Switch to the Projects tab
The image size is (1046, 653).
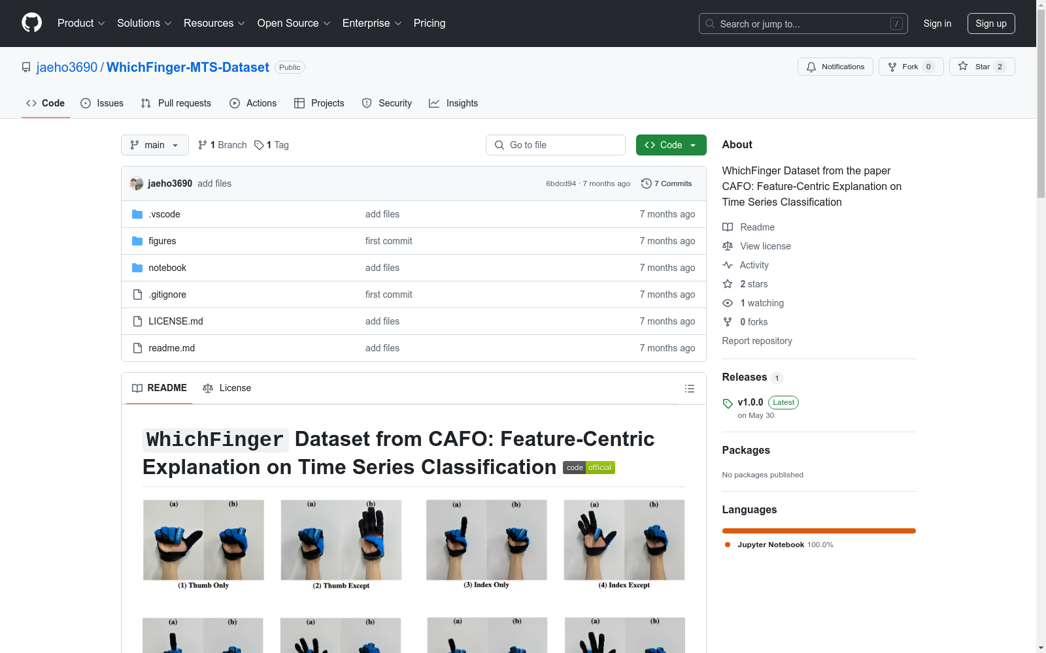tap(319, 103)
